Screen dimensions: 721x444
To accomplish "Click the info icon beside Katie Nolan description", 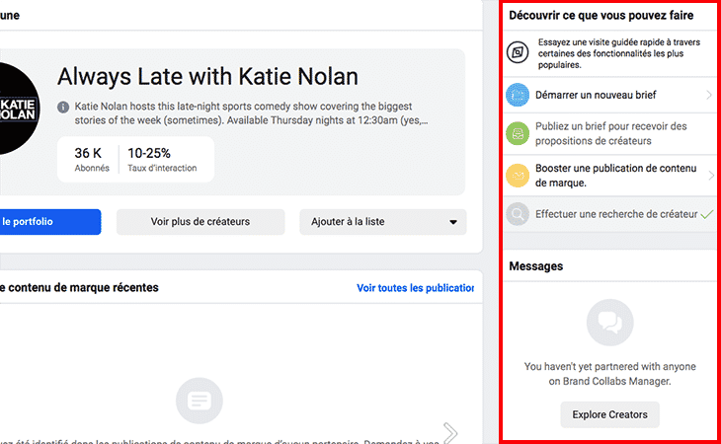I will [63, 107].
